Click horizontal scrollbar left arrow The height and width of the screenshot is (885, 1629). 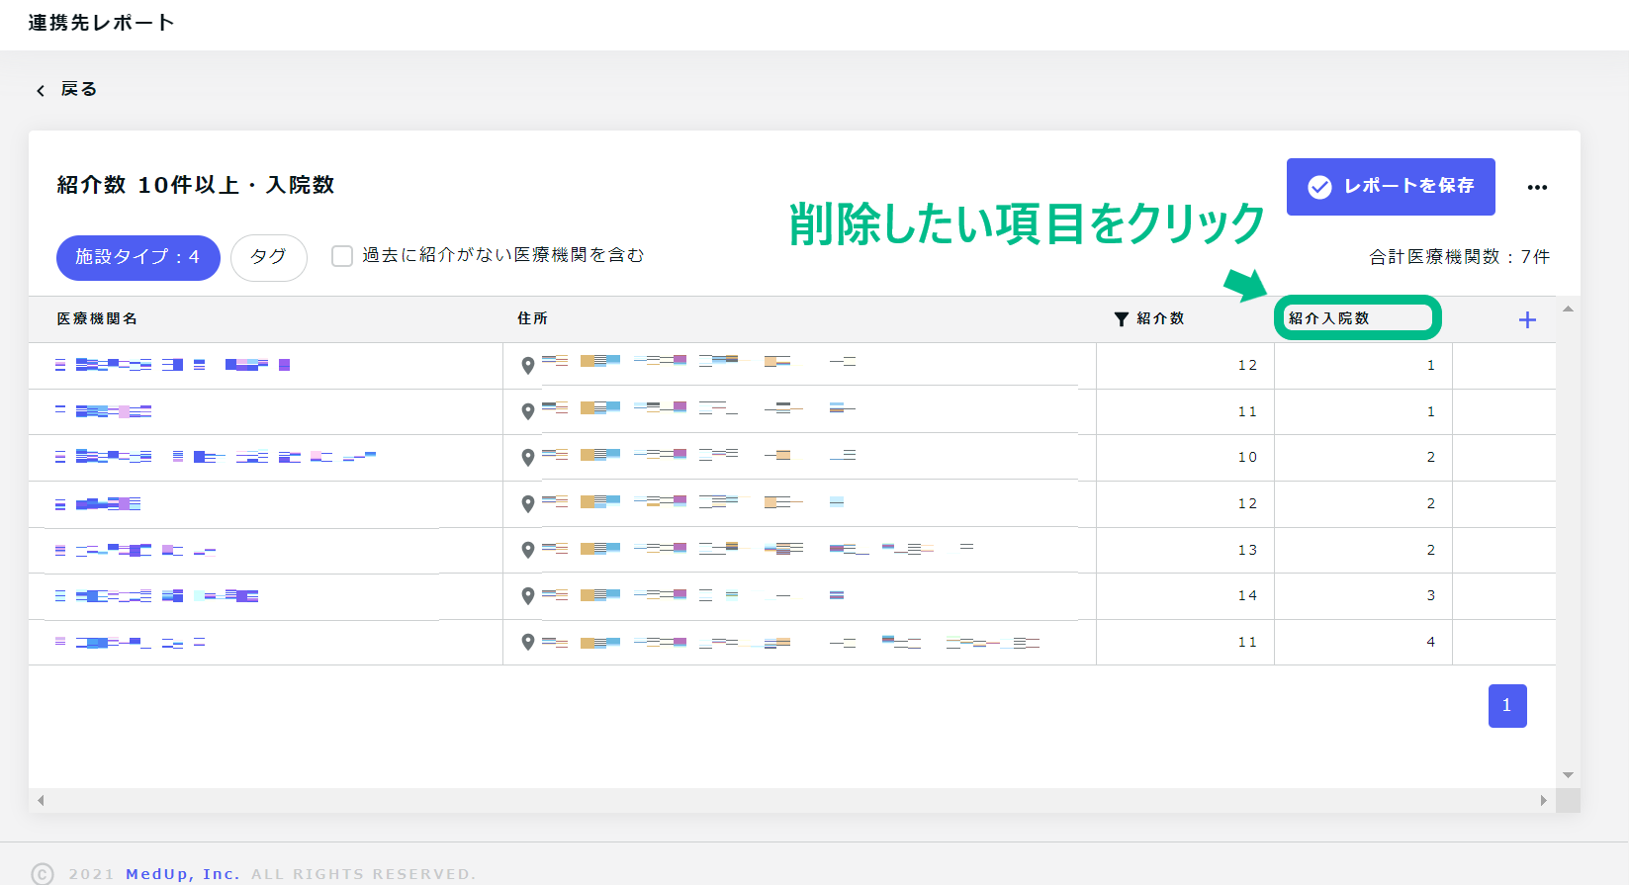coord(41,800)
